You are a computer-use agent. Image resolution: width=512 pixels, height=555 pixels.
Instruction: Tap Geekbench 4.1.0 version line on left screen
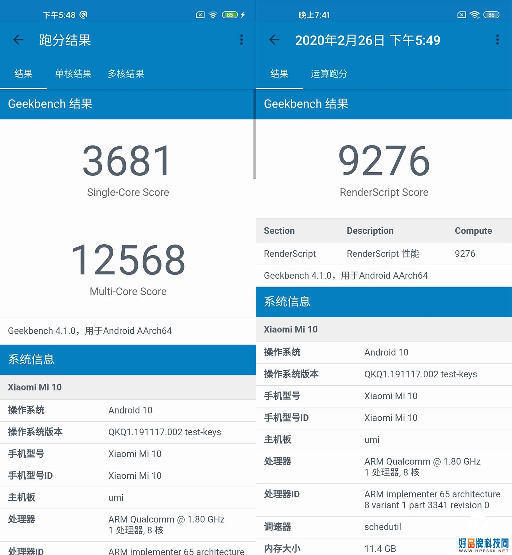[90, 331]
